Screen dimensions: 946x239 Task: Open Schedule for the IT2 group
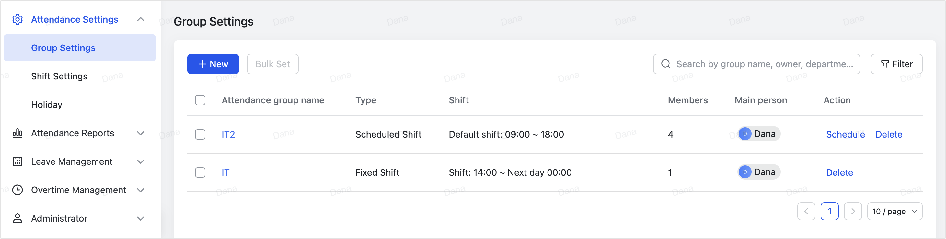click(x=845, y=134)
